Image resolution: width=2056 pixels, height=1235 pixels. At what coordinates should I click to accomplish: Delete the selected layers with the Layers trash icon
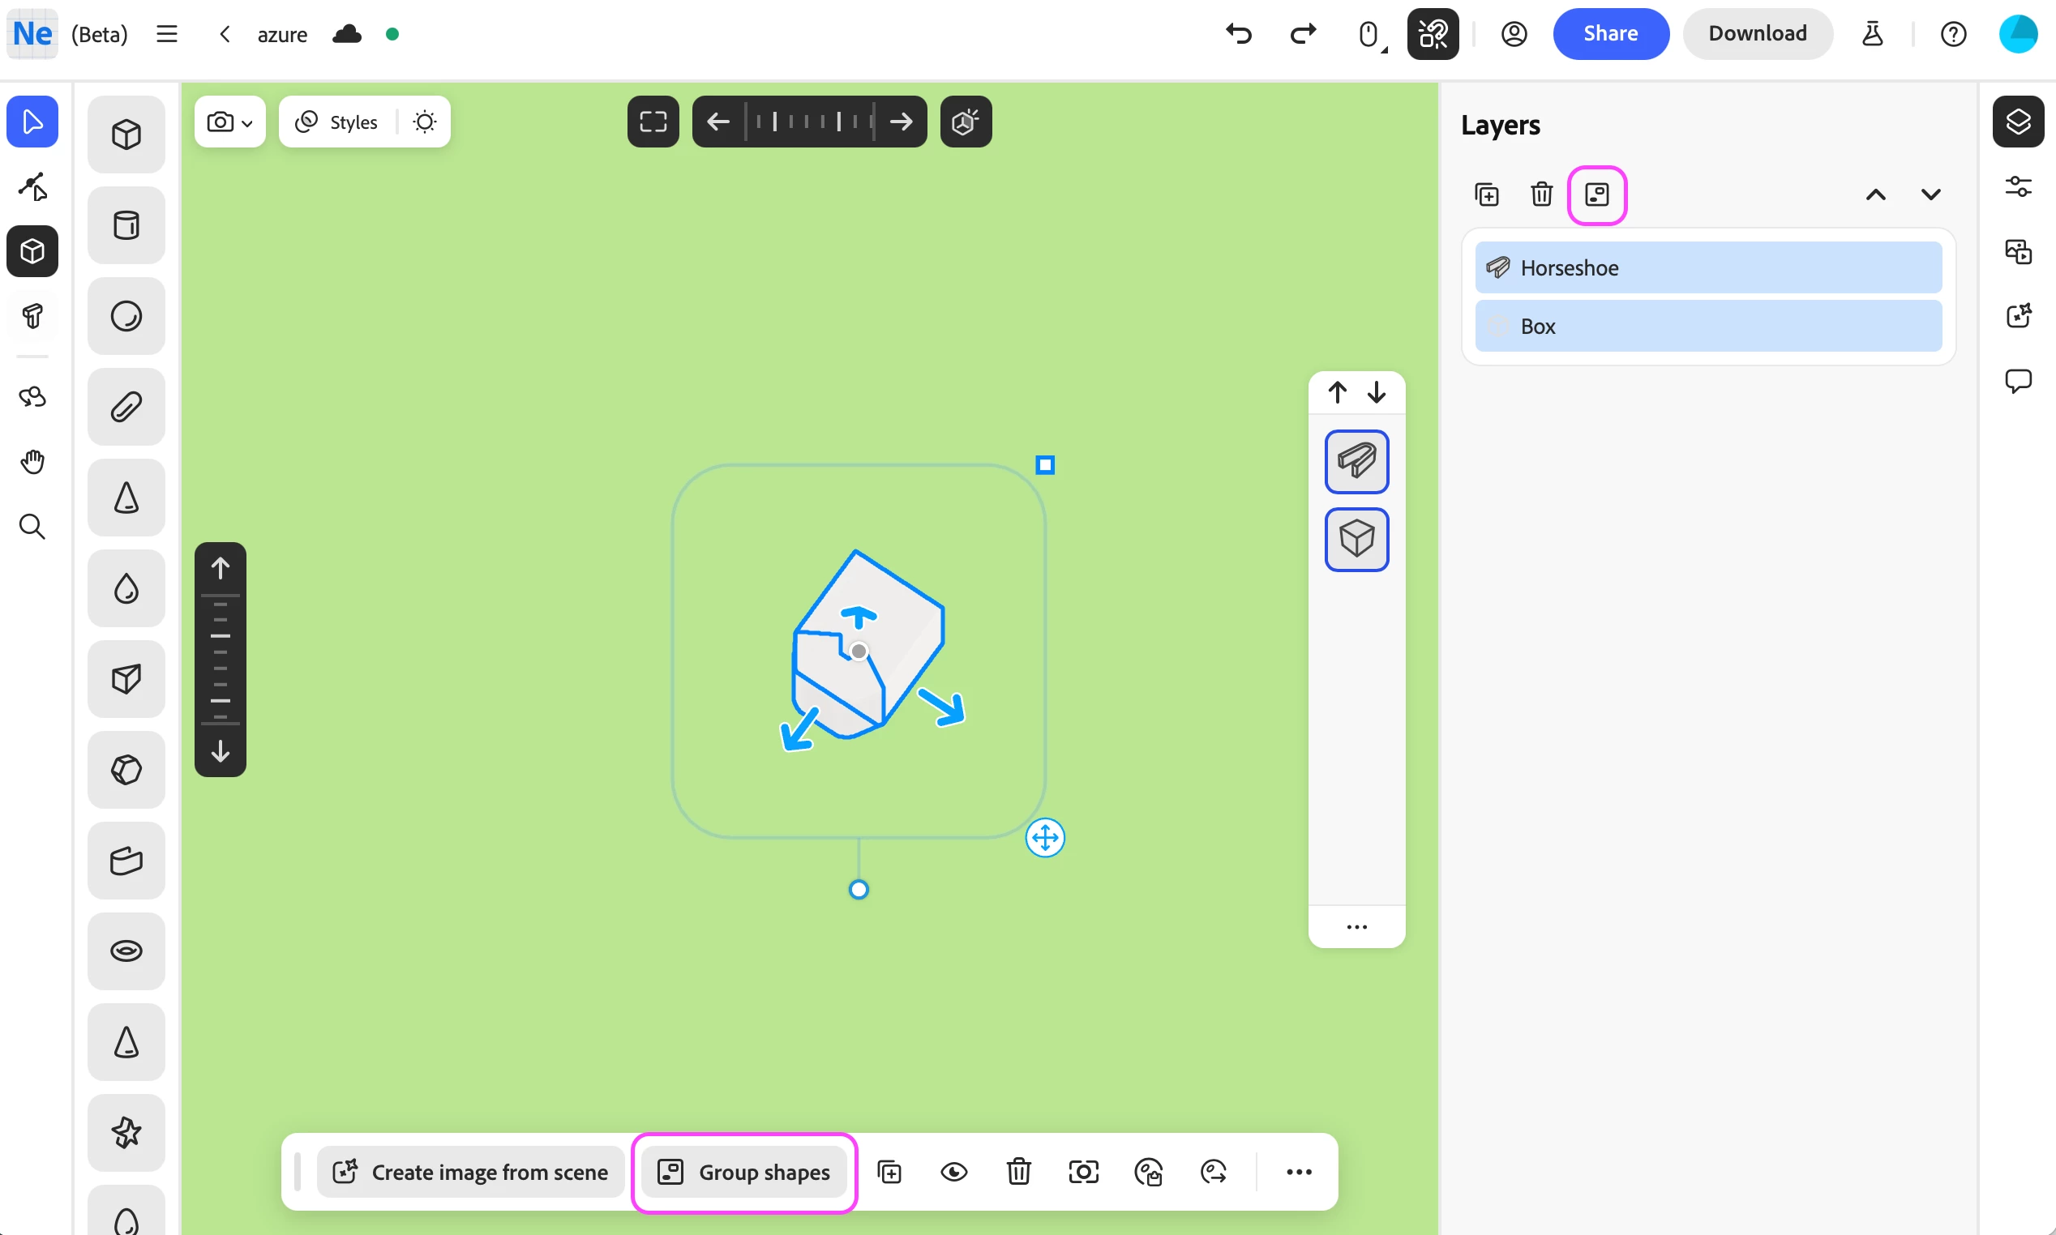(1540, 194)
